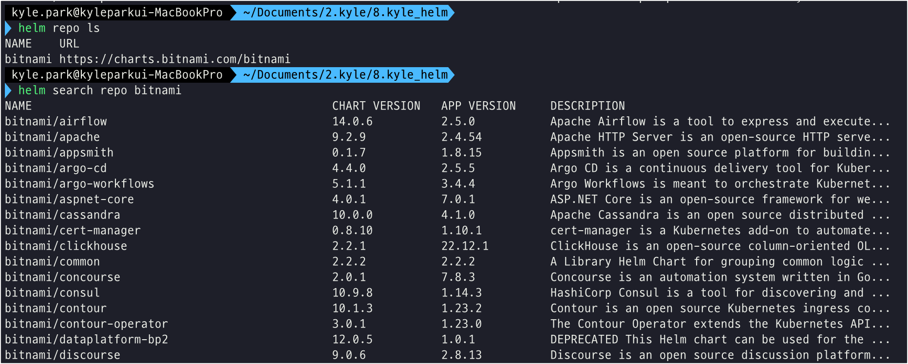Click the bitnami/cassandra chart name

tap(63, 215)
